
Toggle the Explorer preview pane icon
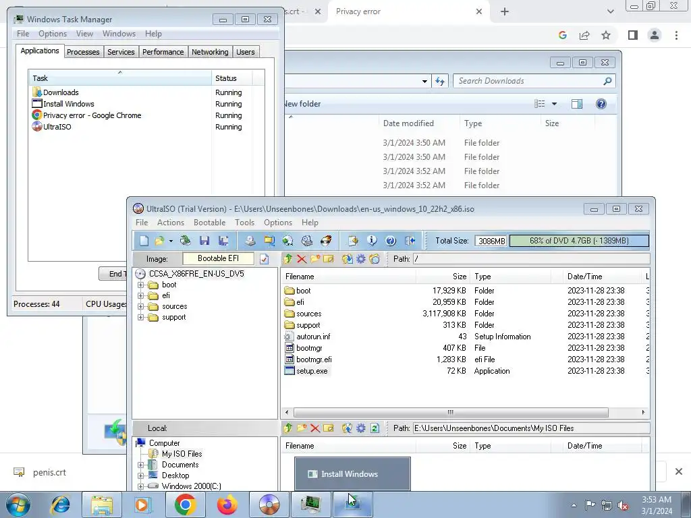tap(577, 104)
